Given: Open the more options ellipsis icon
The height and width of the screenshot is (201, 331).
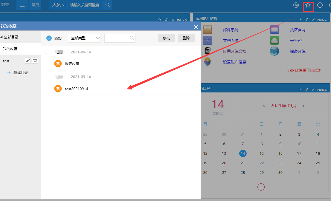Looking at the screenshot, I should [320, 5].
